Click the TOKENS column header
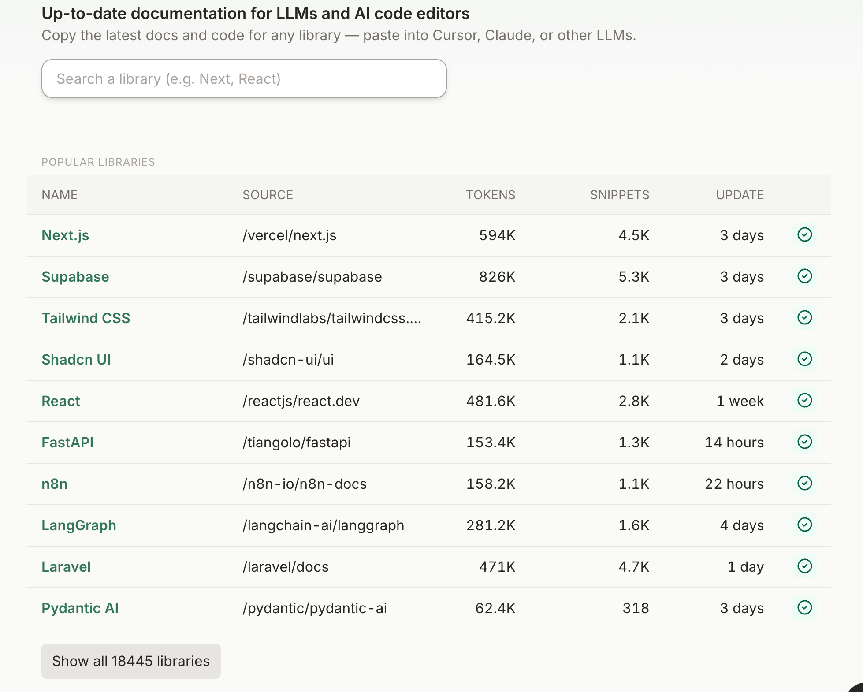The image size is (863, 692). (491, 195)
